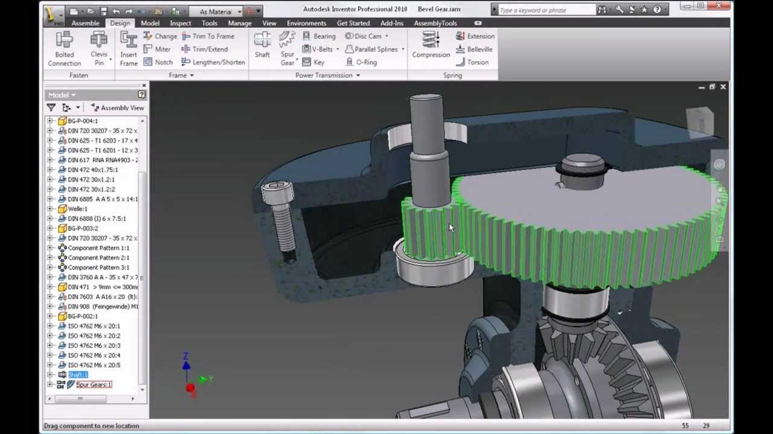The width and height of the screenshot is (773, 434).
Task: Select the Miter tool
Action: (157, 49)
